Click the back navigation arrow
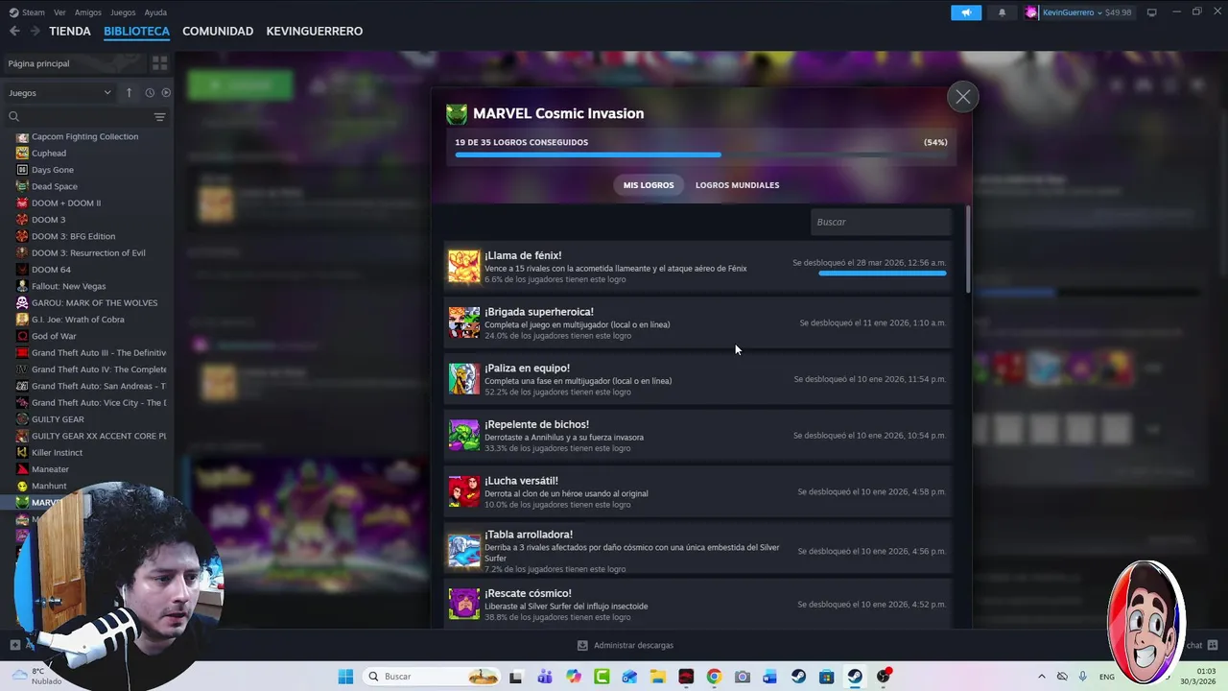Screen dimensions: 1228x691 click(14, 31)
